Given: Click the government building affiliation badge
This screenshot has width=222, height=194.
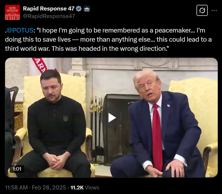Looking at the screenshot, I should (x=87, y=9).
